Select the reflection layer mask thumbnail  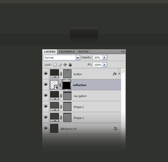[66, 85]
